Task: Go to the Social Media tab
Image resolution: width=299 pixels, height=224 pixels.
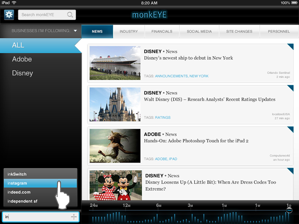Action: tap(199, 31)
